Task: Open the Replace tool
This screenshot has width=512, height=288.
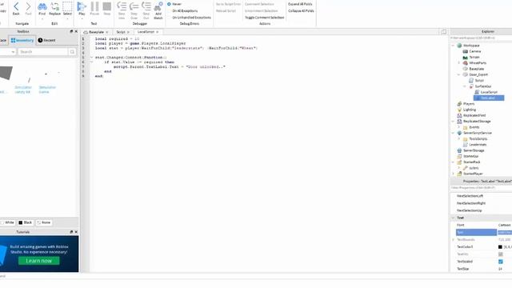Action: (x=54, y=9)
